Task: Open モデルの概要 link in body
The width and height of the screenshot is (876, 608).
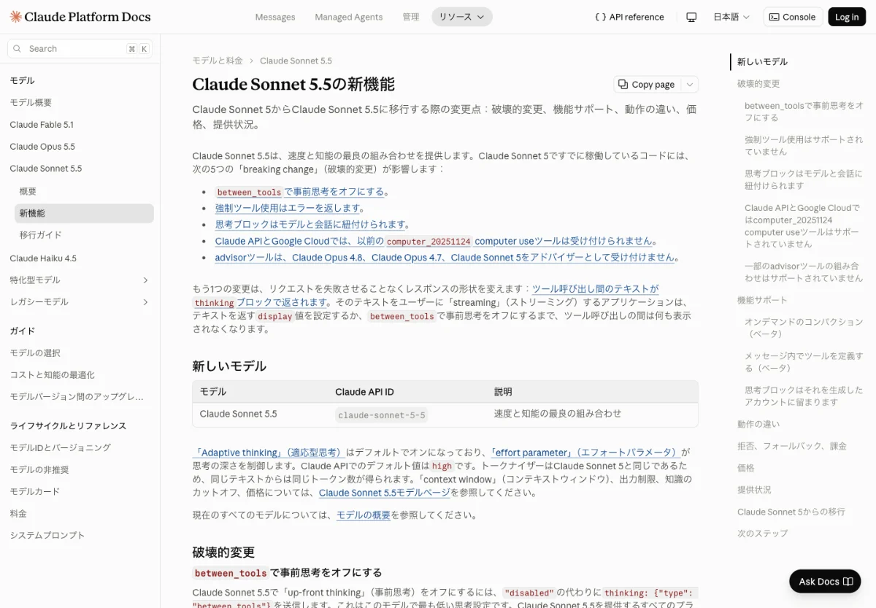Action: pyautogui.click(x=364, y=515)
